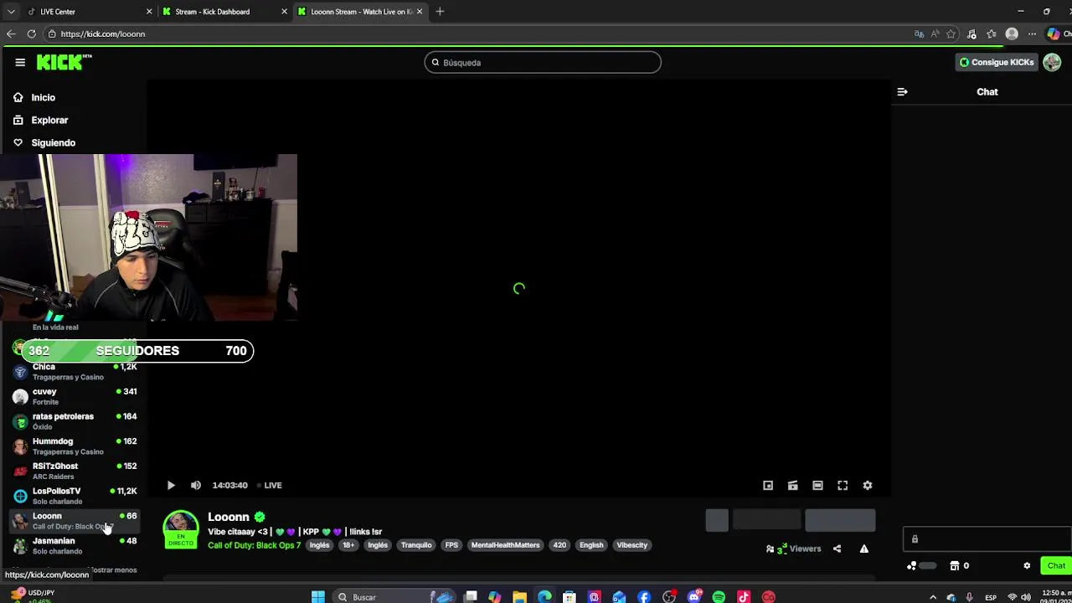This screenshot has width=1072, height=603.
Task: Reload the page
Action: click(31, 33)
